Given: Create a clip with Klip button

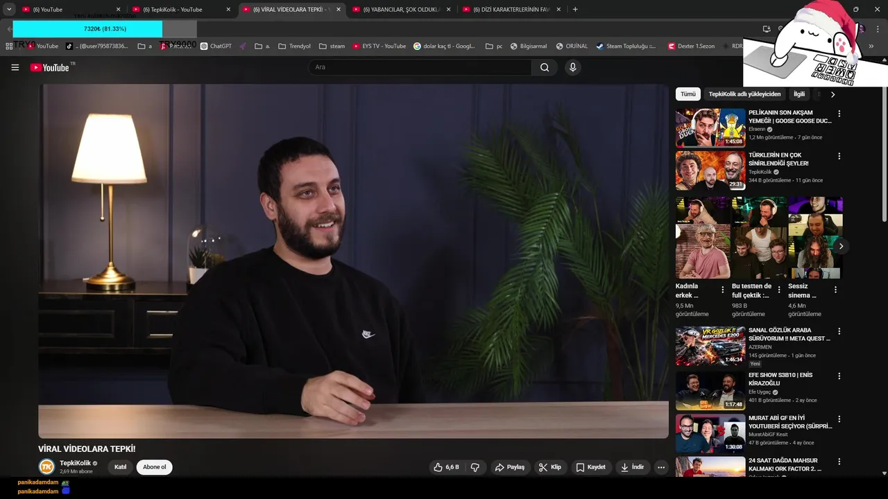Looking at the screenshot, I should 550,467.
